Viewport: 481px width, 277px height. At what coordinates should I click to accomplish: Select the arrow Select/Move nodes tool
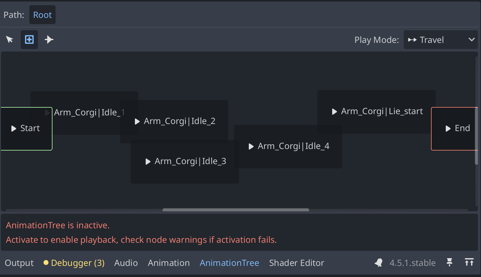tap(10, 39)
